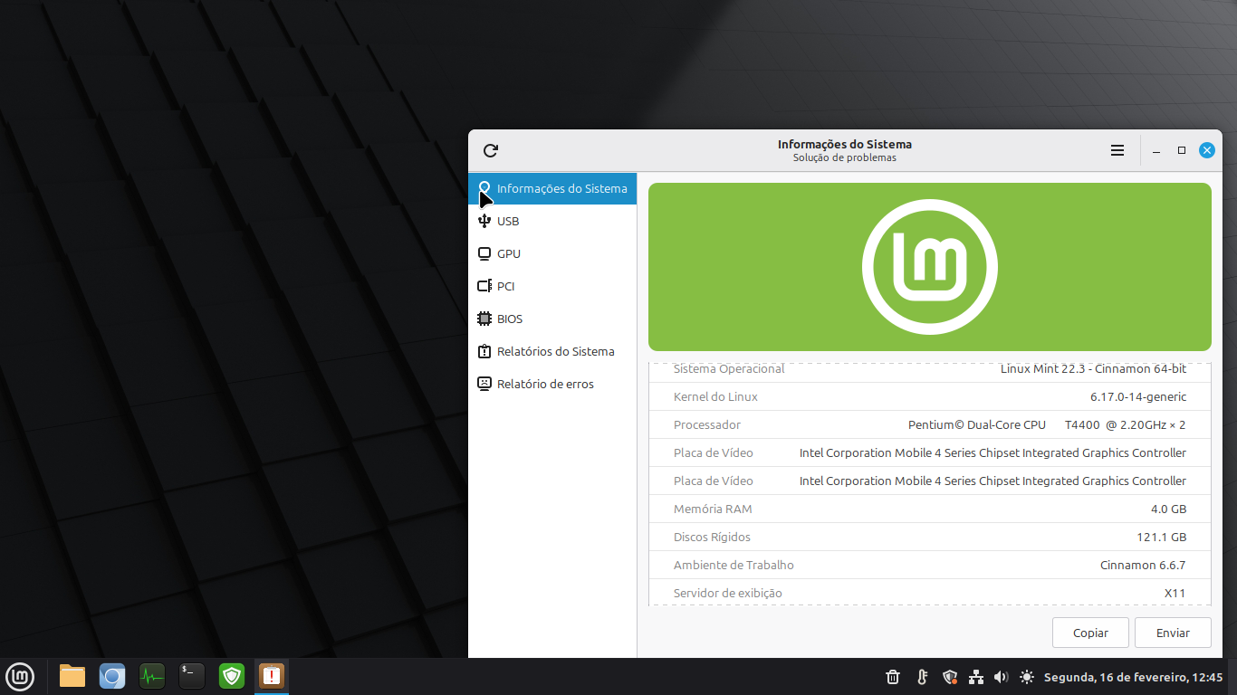Click the GPU monitor icon in the sidebar

point(484,253)
